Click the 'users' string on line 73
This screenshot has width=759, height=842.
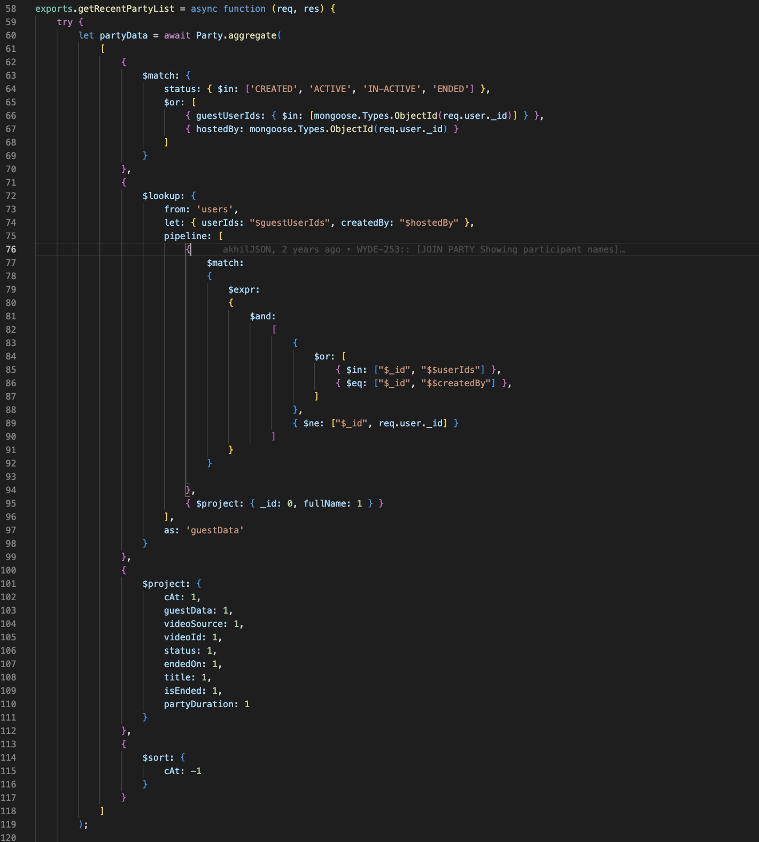tap(215, 209)
